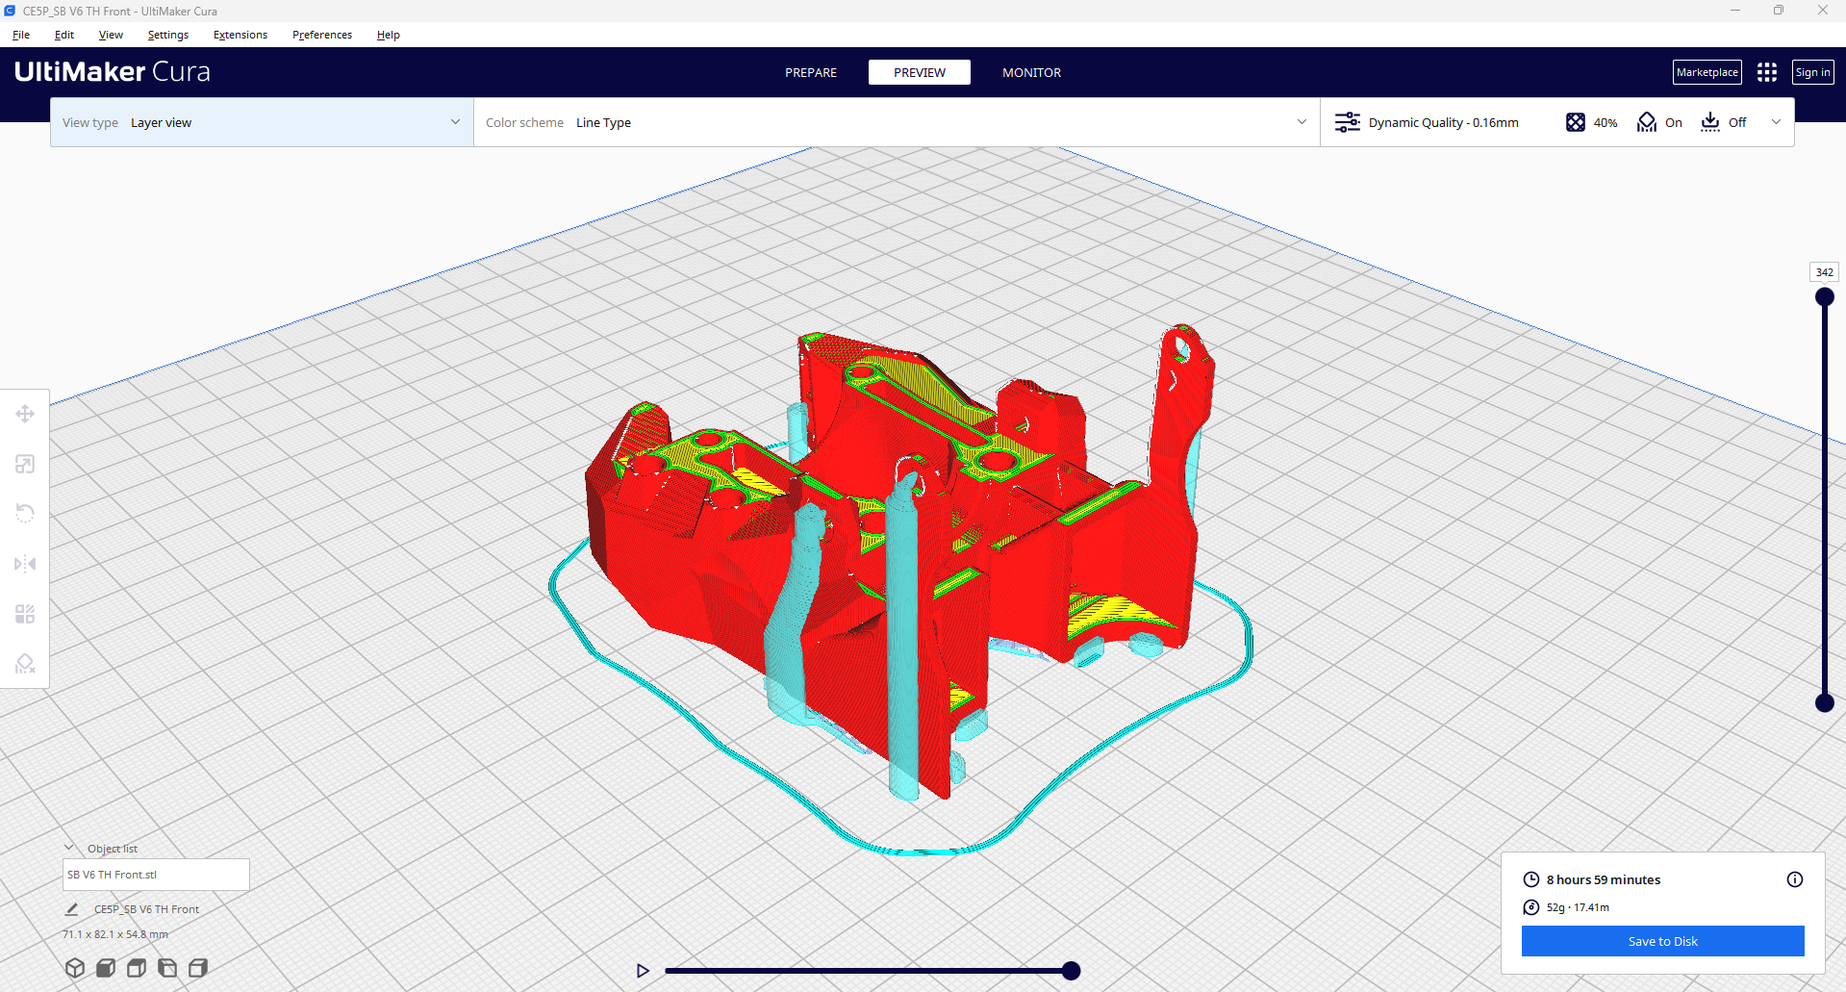Open the Help menu
This screenshot has height=992, width=1846.
[389, 35]
